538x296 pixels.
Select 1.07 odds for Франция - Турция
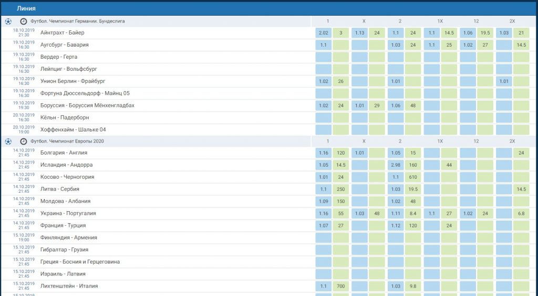324,225
